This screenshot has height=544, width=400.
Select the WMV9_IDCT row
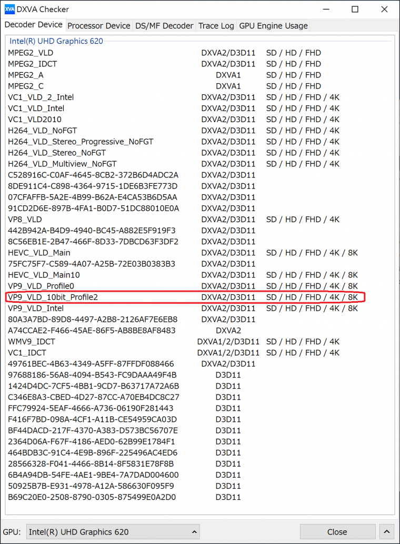point(199,341)
